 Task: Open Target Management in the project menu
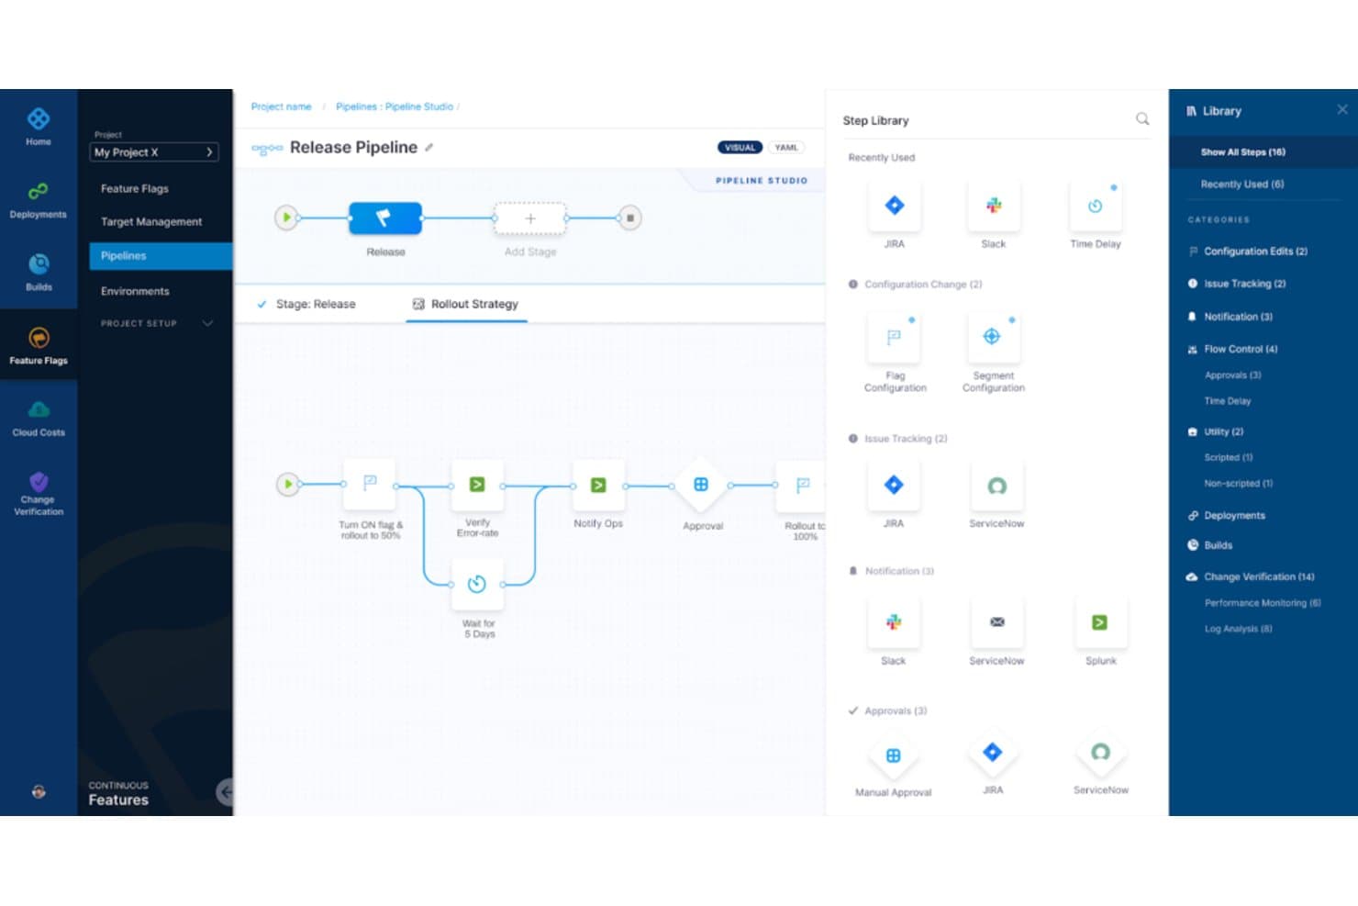click(151, 221)
